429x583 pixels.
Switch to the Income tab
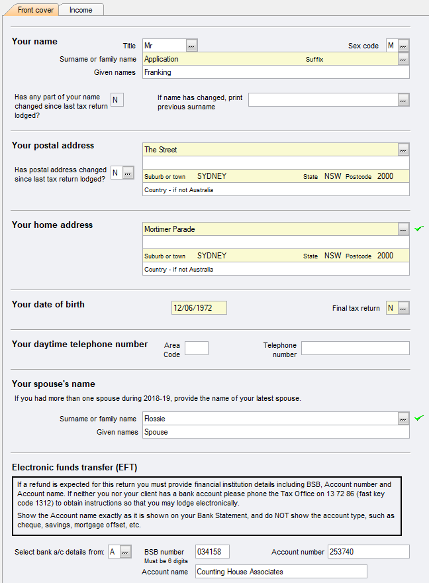(x=80, y=10)
